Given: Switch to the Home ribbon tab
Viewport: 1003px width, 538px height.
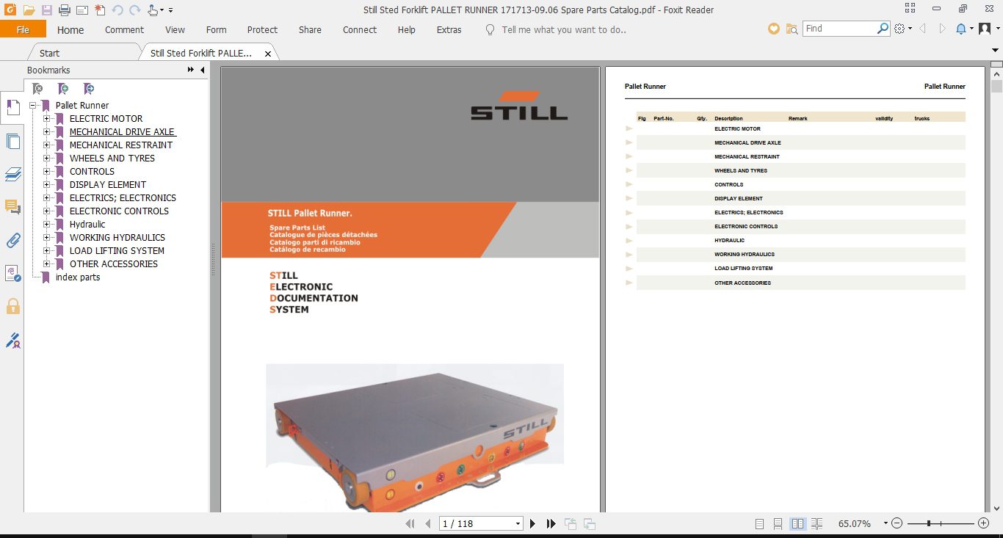Looking at the screenshot, I should [x=70, y=29].
